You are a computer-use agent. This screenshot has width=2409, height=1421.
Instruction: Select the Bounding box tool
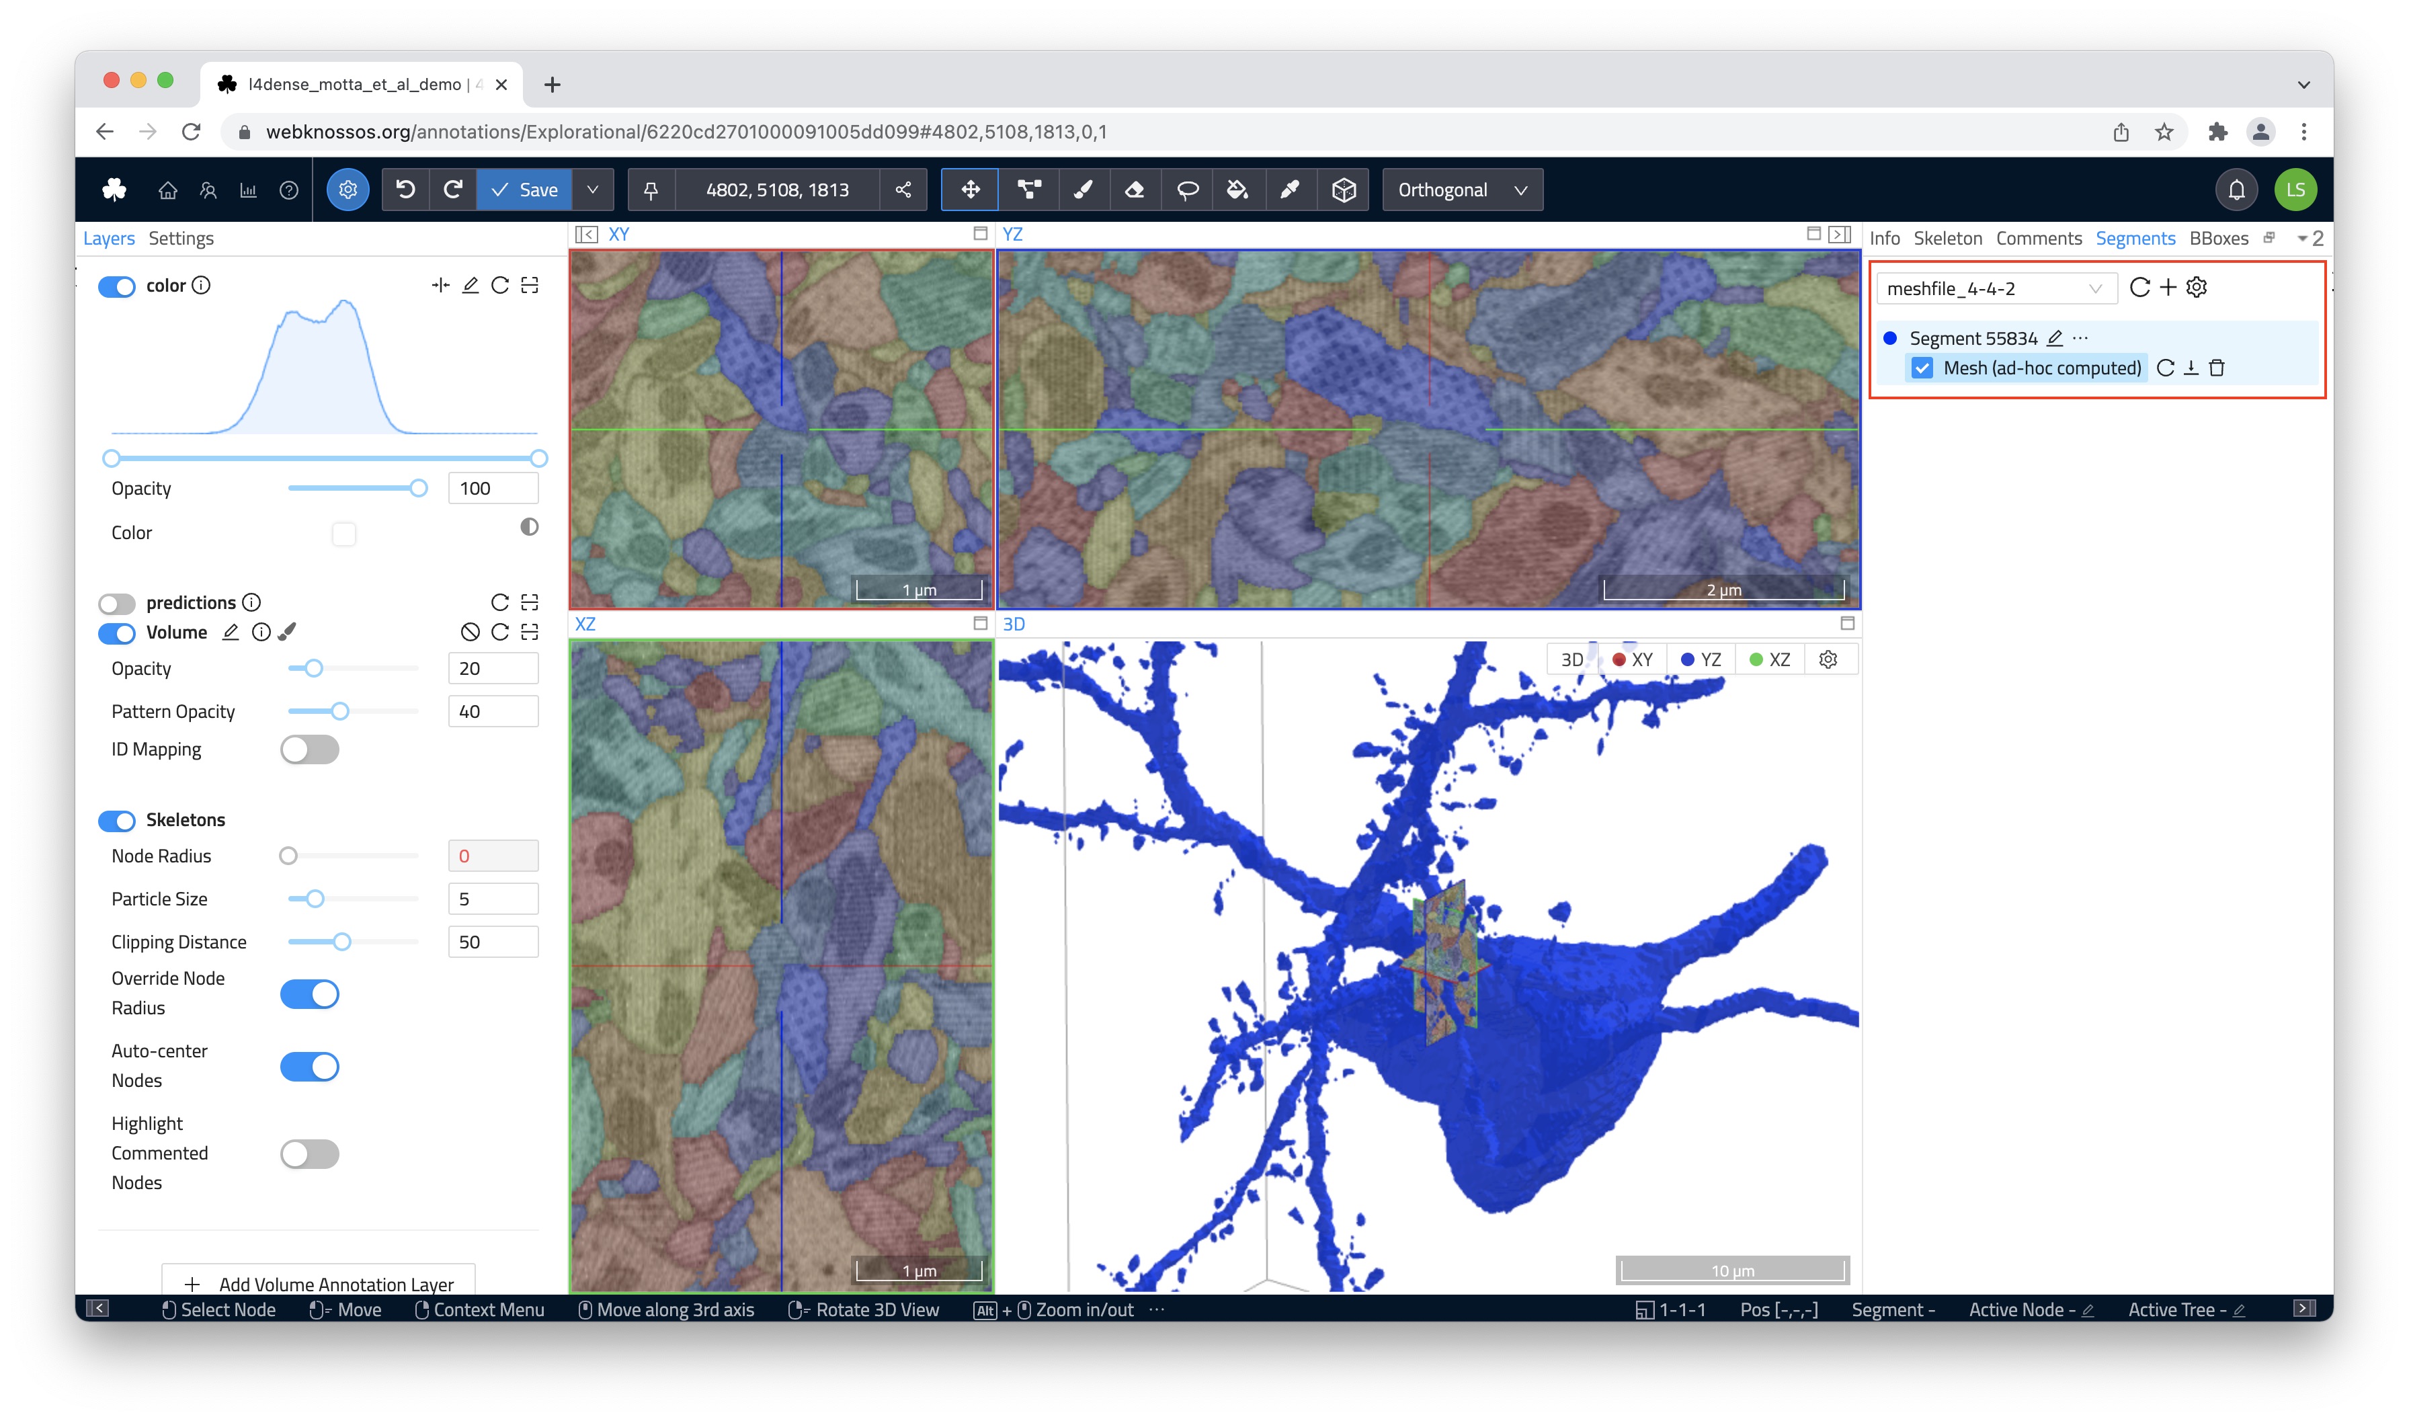[1344, 190]
